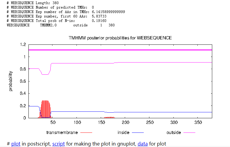Screen dimensions: 230x147
Task: Click the outside legend label
Action: pyautogui.click(x=174, y=132)
